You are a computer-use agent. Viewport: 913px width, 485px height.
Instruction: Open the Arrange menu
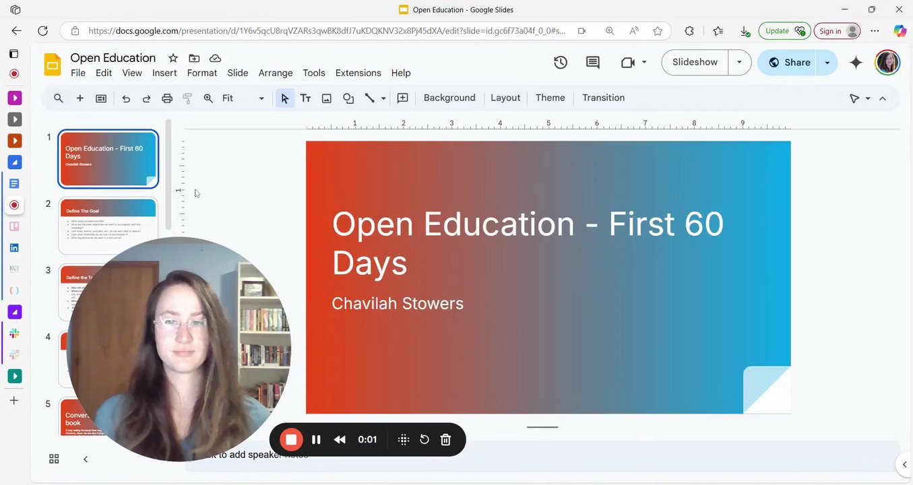[x=276, y=73]
